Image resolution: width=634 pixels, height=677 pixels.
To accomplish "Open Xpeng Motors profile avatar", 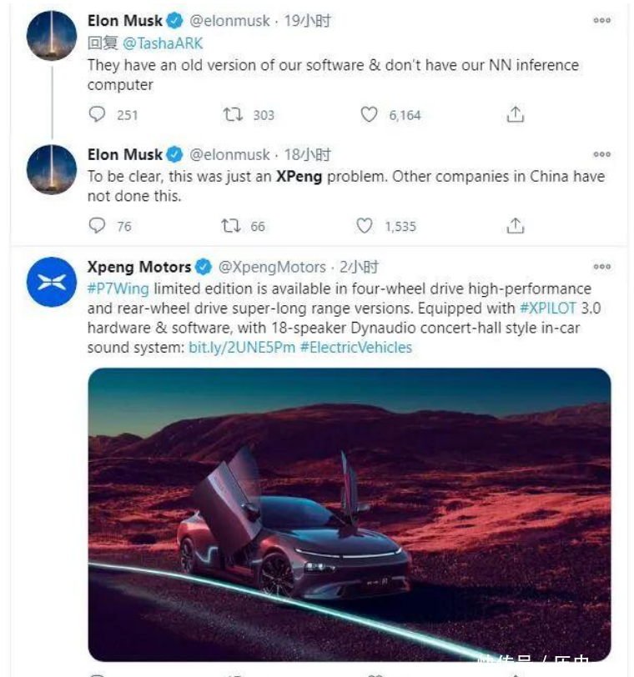I will [x=52, y=282].
